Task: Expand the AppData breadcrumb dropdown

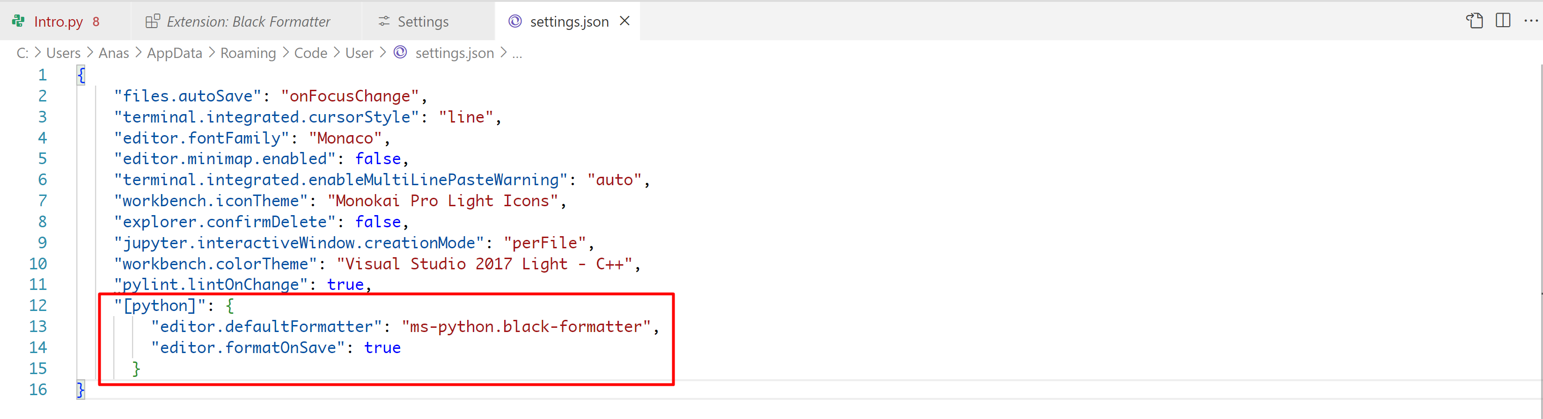Action: coord(174,53)
